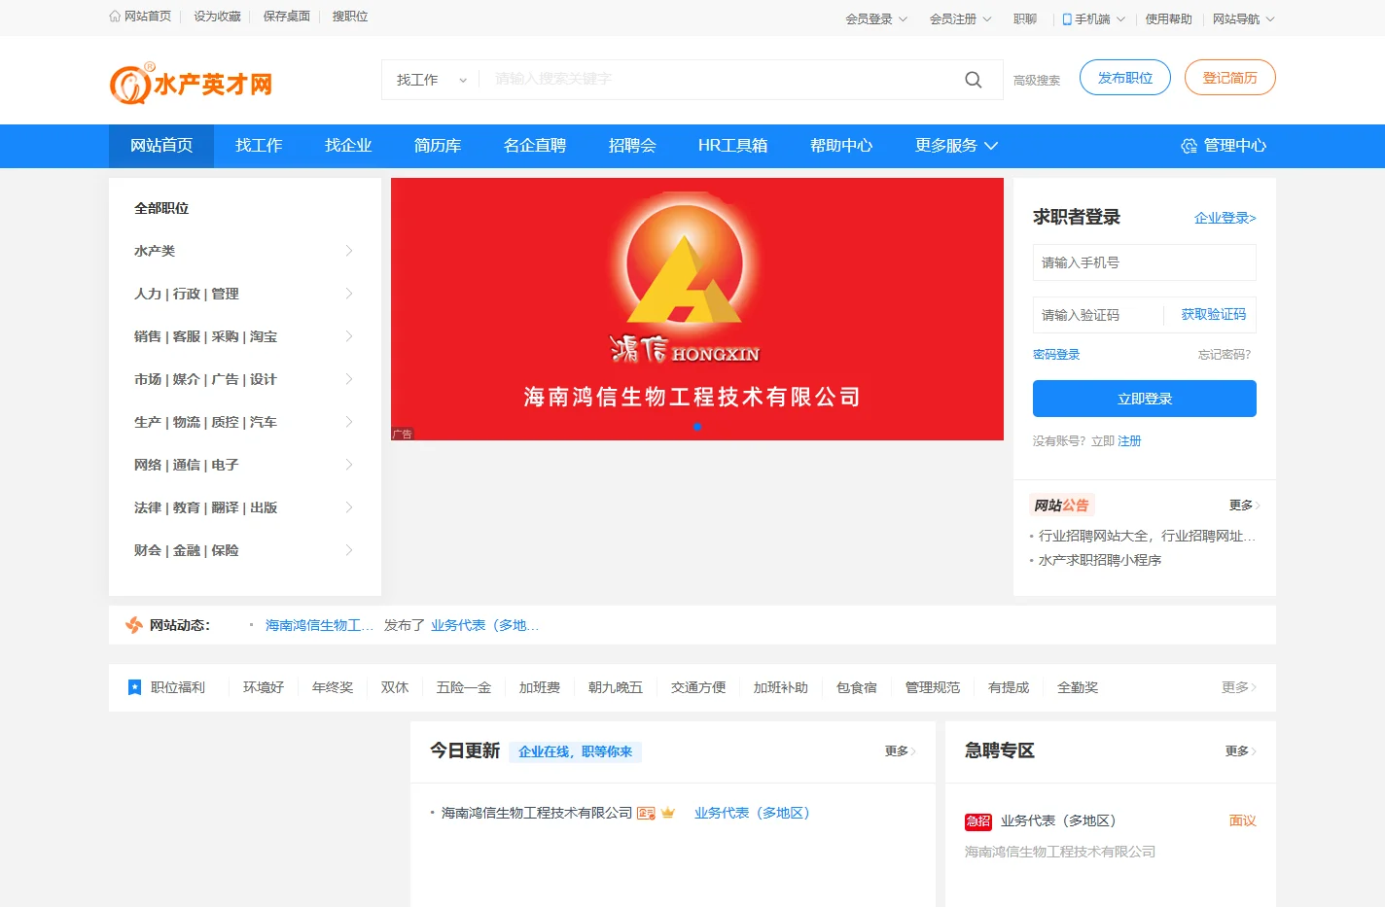Click 设为收藏 in top bar
This screenshot has width=1385, height=907.
[x=217, y=17]
